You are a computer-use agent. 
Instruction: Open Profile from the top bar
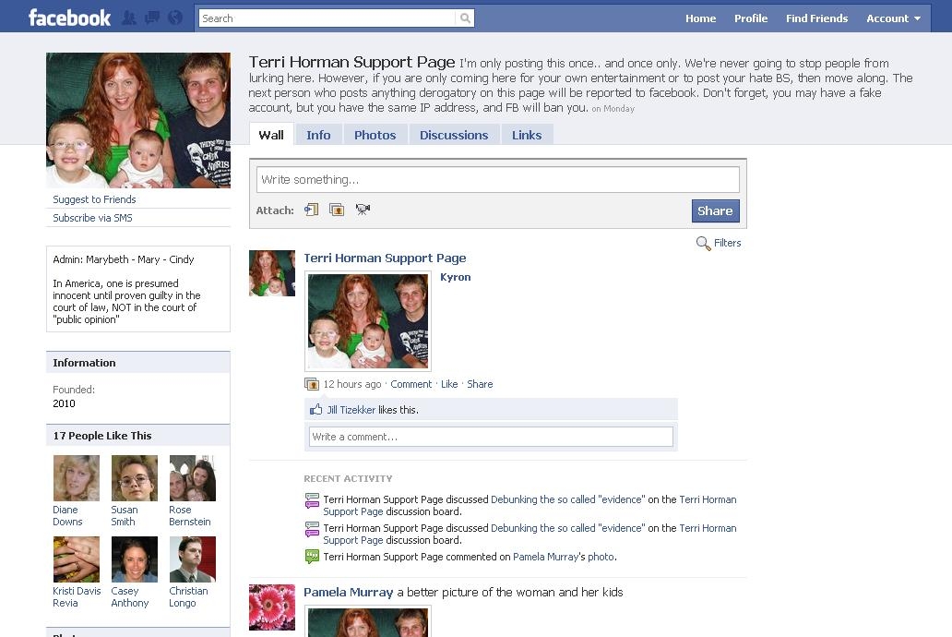click(751, 18)
